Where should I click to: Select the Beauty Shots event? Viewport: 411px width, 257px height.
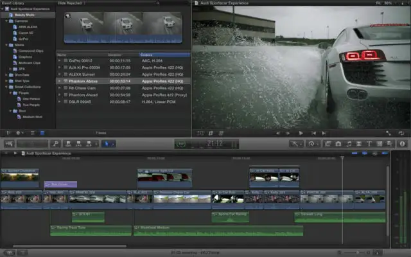[23, 15]
